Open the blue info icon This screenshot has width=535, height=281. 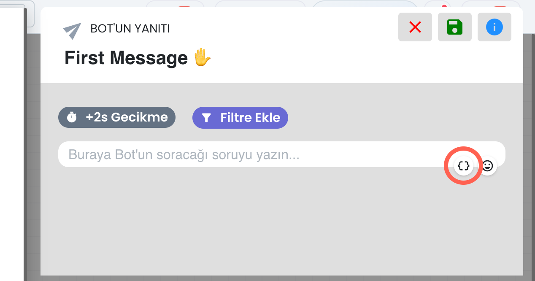pyautogui.click(x=494, y=27)
